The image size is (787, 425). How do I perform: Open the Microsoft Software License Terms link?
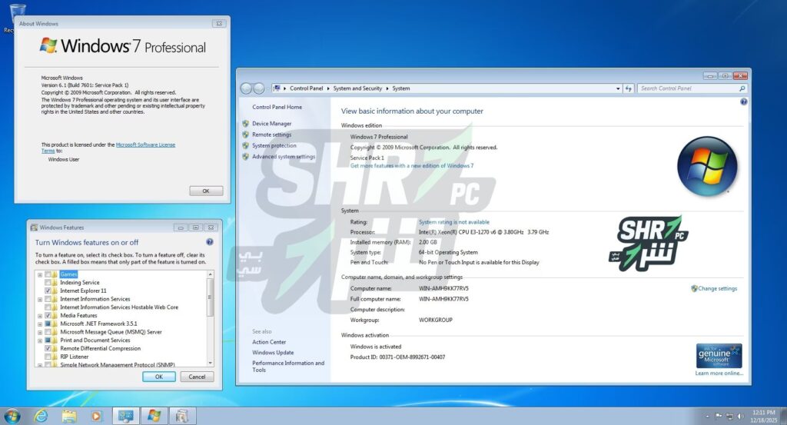point(145,144)
